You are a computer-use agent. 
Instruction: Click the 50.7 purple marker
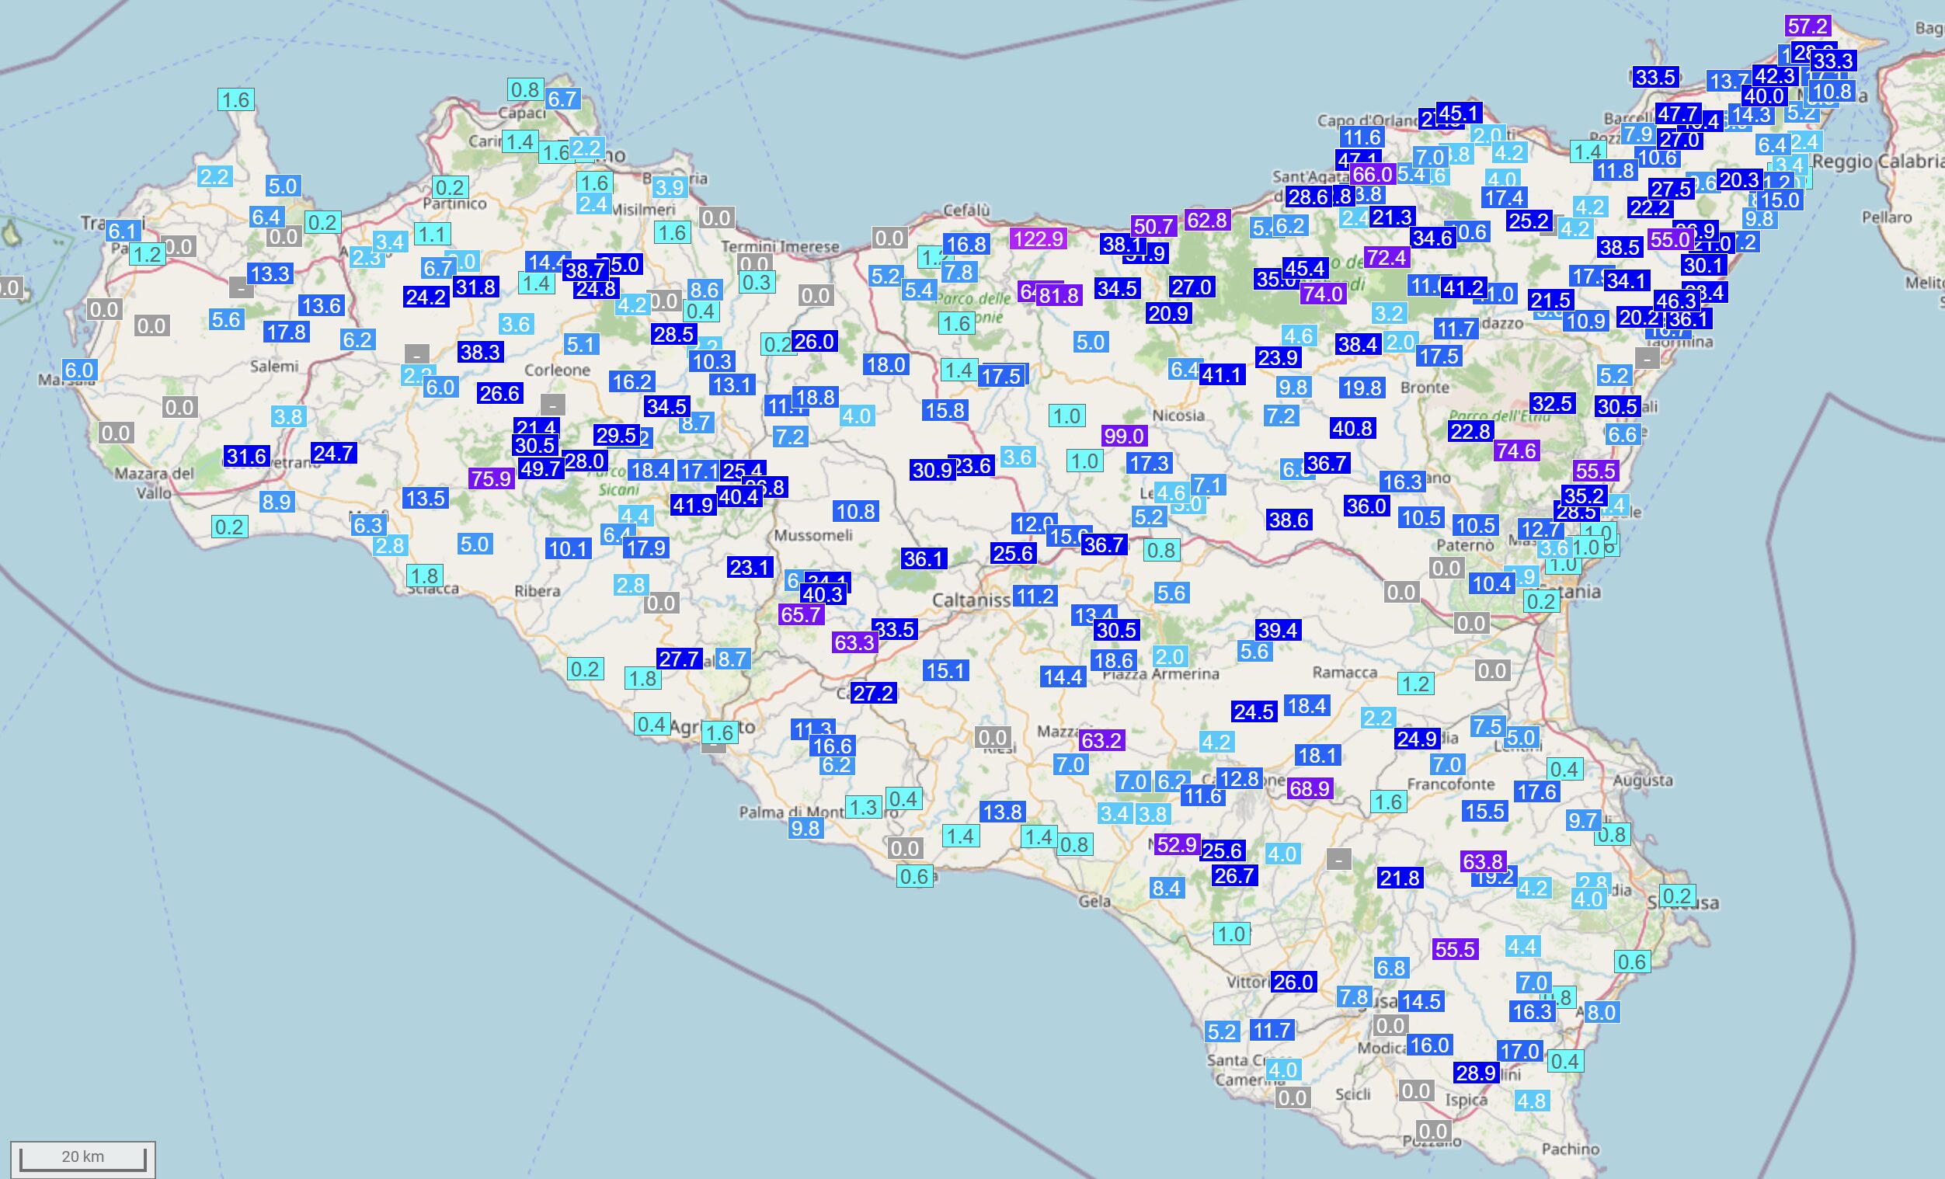tap(1154, 227)
